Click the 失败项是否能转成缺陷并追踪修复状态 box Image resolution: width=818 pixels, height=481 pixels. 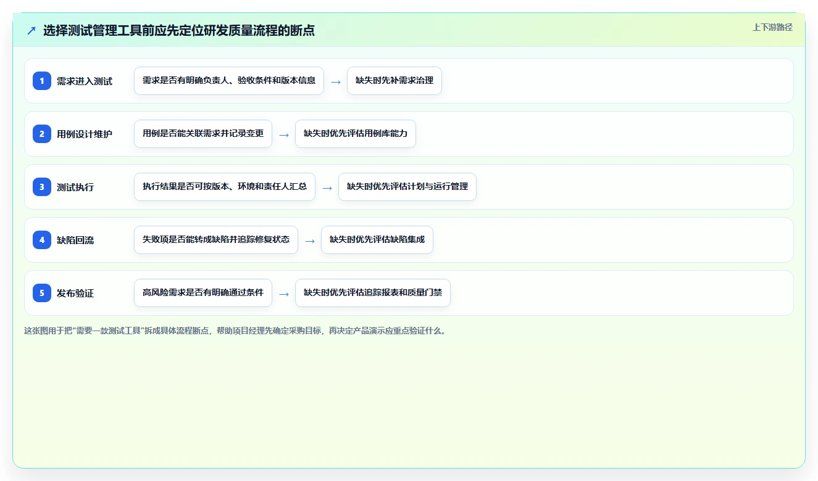216,240
